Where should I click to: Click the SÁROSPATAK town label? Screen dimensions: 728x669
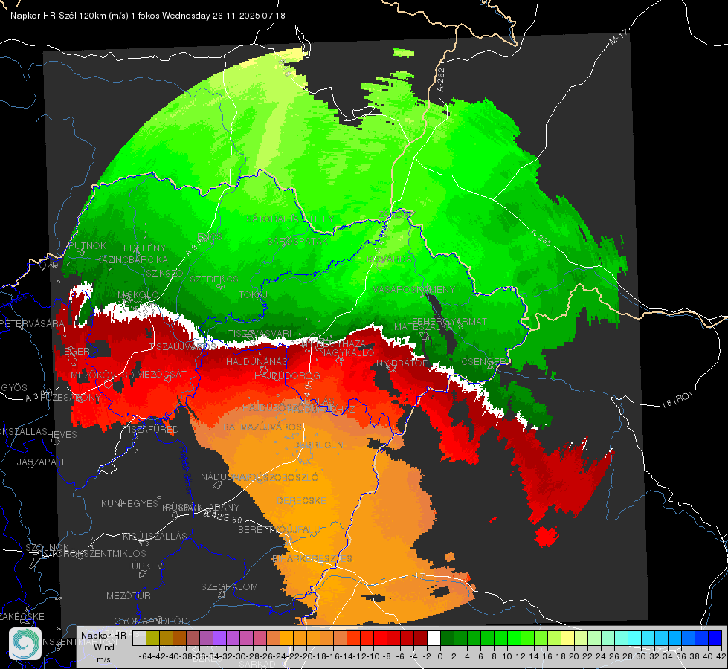coord(297,241)
